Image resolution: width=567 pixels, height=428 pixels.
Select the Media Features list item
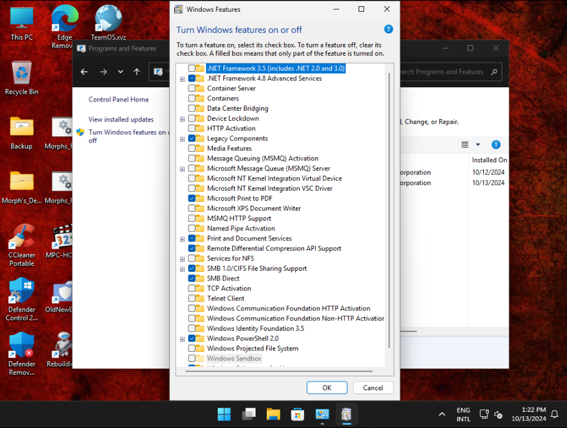point(229,149)
